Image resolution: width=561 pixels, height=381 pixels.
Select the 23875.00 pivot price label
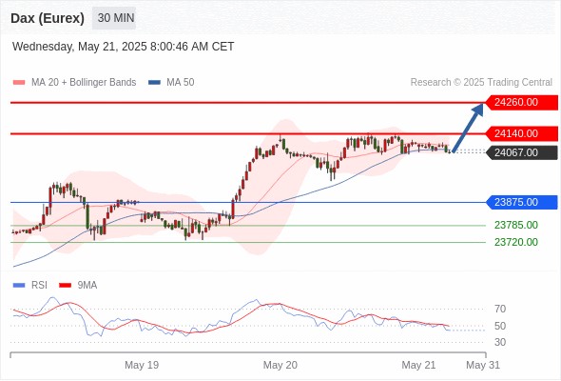[x=522, y=202]
